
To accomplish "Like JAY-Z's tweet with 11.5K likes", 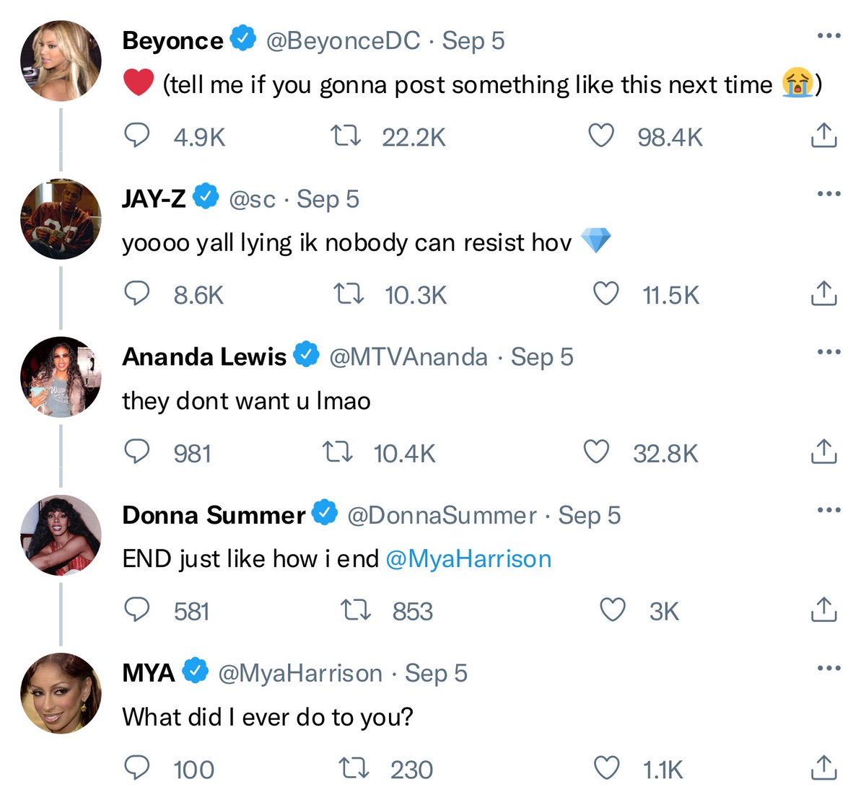I will coord(605,294).
